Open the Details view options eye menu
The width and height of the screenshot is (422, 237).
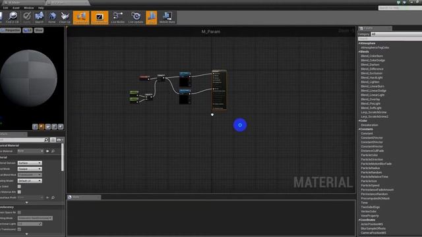tap(60, 140)
